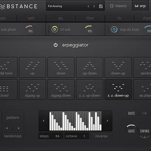Select the zigzag down arpeggio mode
151x151 pixels.
point(61,90)
